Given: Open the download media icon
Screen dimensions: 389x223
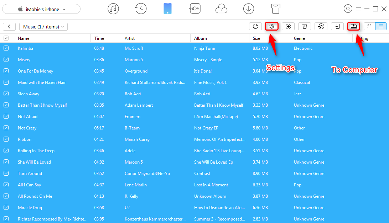Looking at the screenshot, I should 248,9.
